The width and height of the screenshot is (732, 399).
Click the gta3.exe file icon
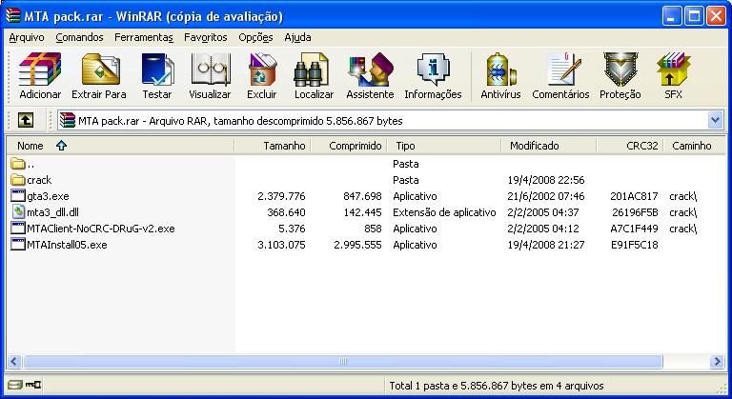(18, 196)
